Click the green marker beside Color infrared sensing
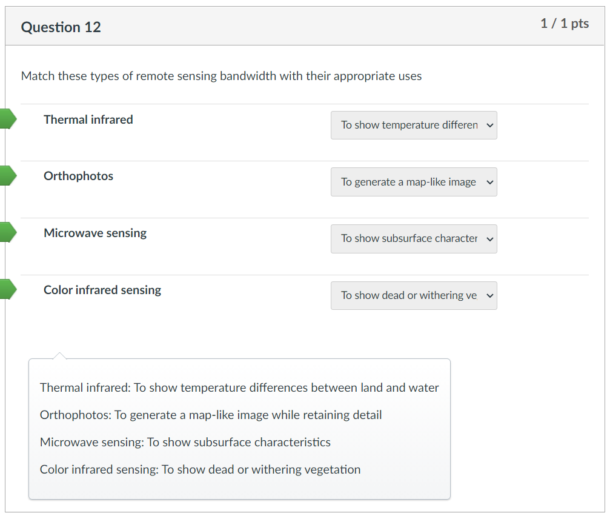This screenshot has width=610, height=513. [x=7, y=289]
